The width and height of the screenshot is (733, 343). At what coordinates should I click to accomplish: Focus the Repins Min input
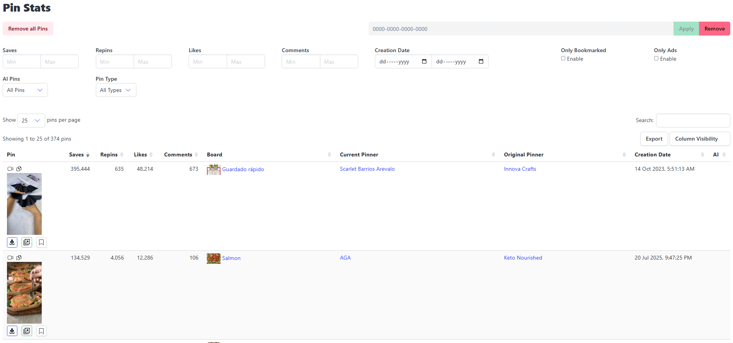click(115, 61)
